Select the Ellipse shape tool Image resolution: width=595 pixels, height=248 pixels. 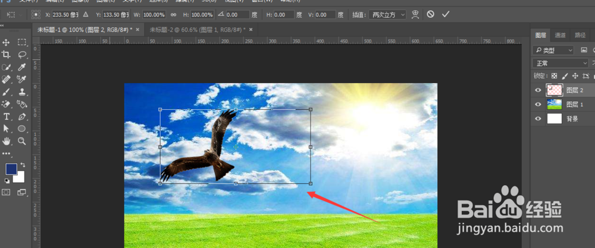point(22,129)
